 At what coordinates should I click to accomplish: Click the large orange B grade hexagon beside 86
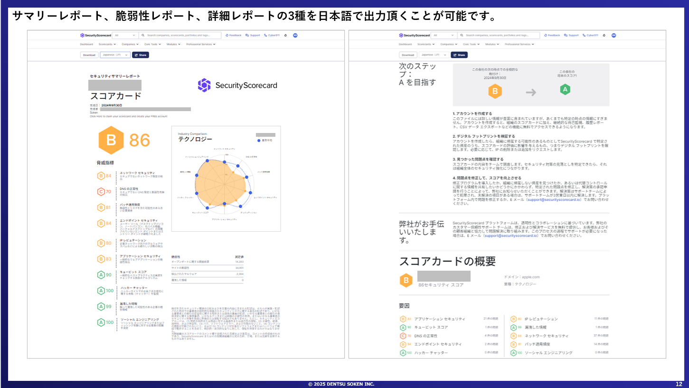(x=111, y=140)
